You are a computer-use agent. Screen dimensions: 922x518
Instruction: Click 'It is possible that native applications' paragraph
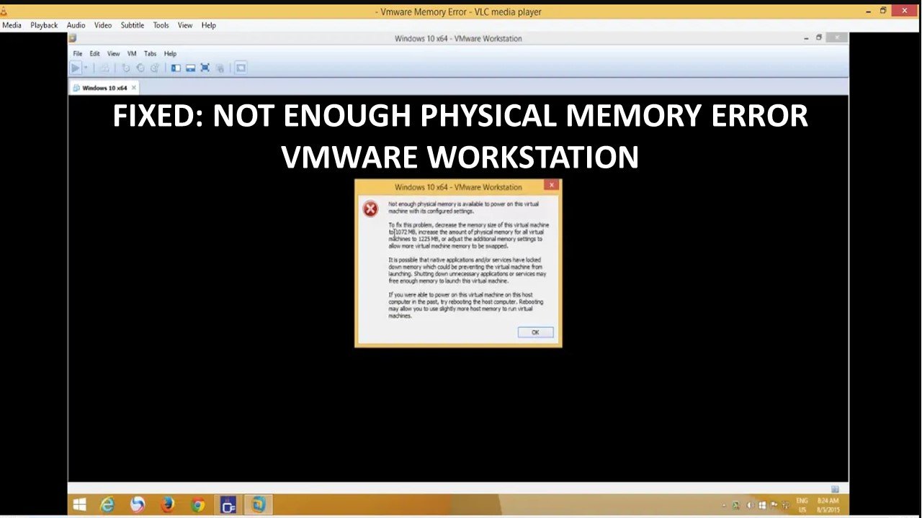(x=467, y=270)
